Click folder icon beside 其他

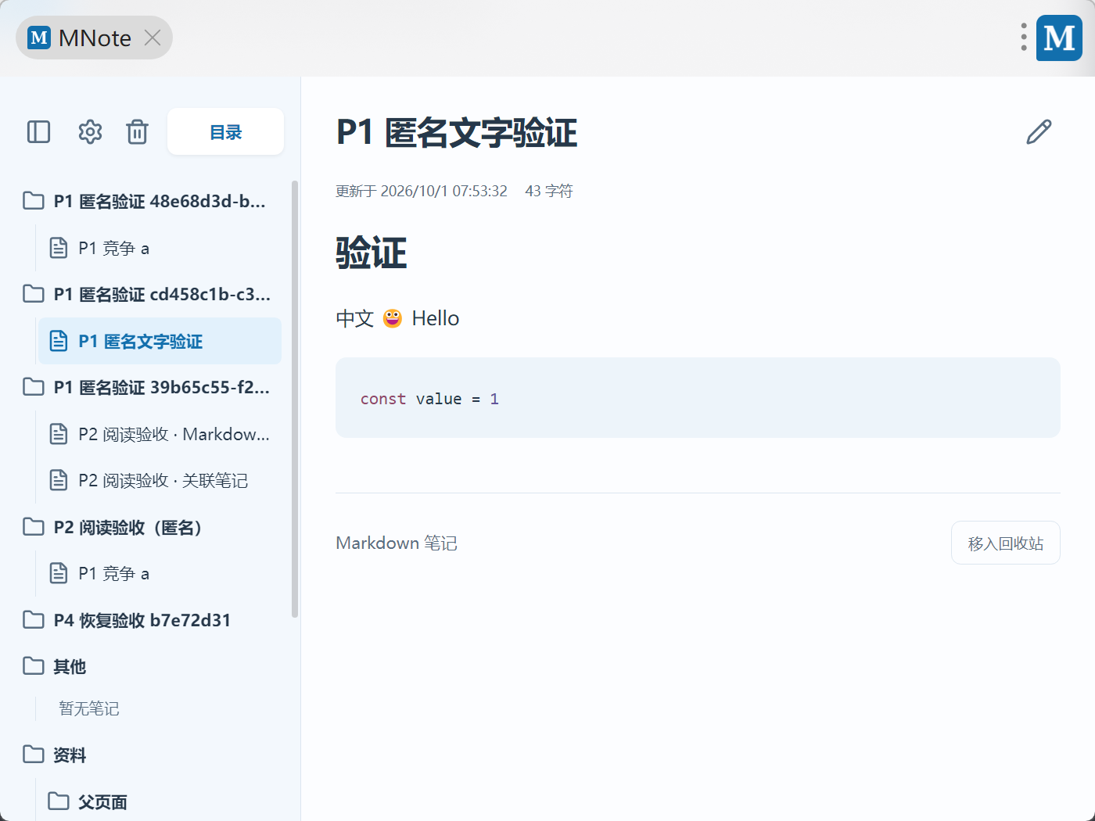click(x=34, y=666)
